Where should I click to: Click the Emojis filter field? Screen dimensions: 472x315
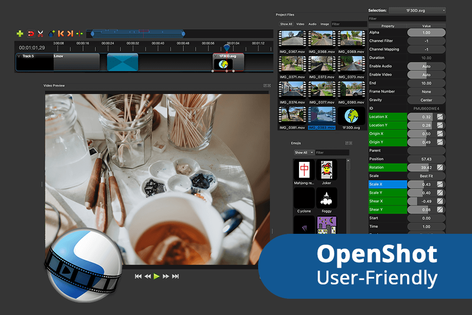pyautogui.click(x=332, y=153)
